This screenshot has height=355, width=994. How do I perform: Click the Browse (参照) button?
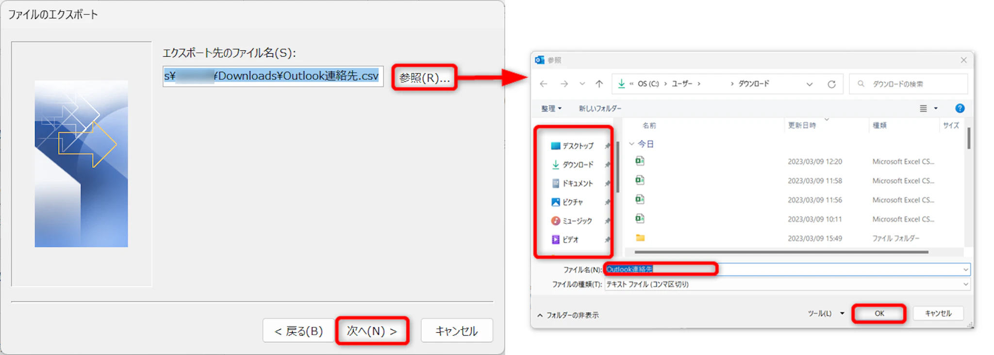424,77
